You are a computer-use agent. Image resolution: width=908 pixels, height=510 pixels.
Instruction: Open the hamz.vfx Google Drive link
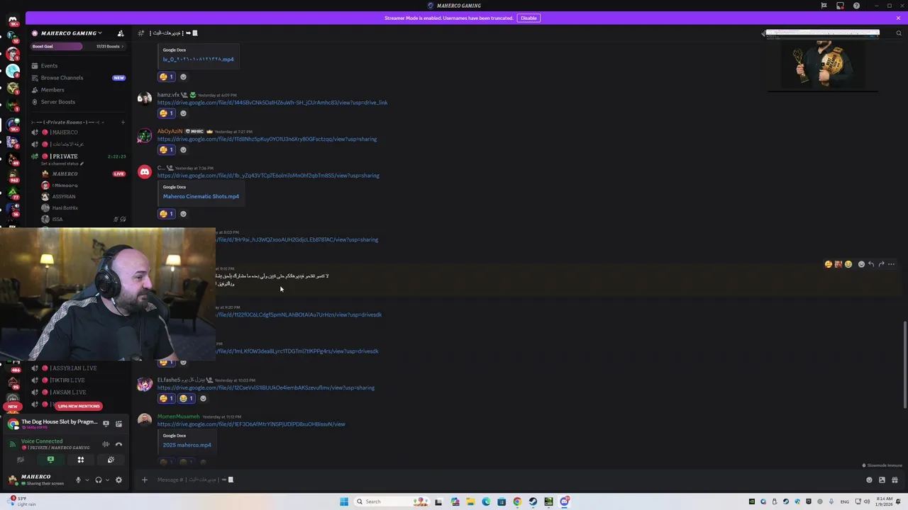pyautogui.click(x=272, y=103)
